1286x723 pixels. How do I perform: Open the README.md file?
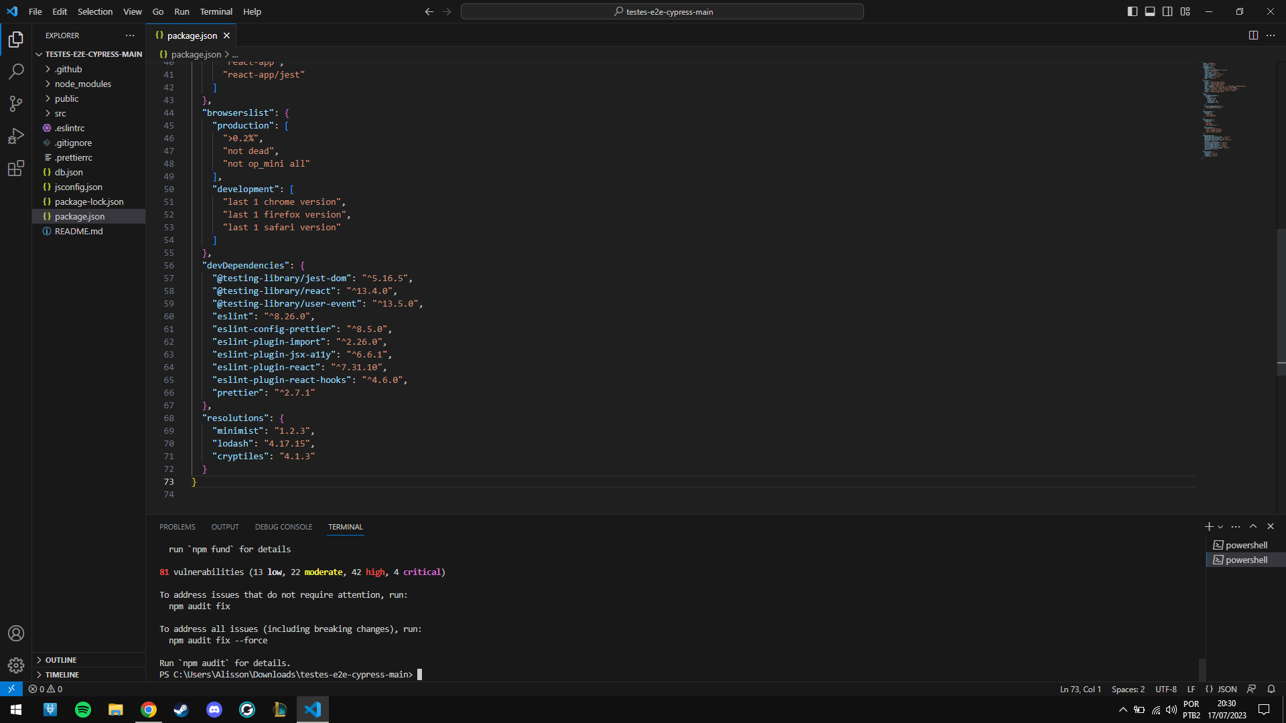pyautogui.click(x=88, y=231)
